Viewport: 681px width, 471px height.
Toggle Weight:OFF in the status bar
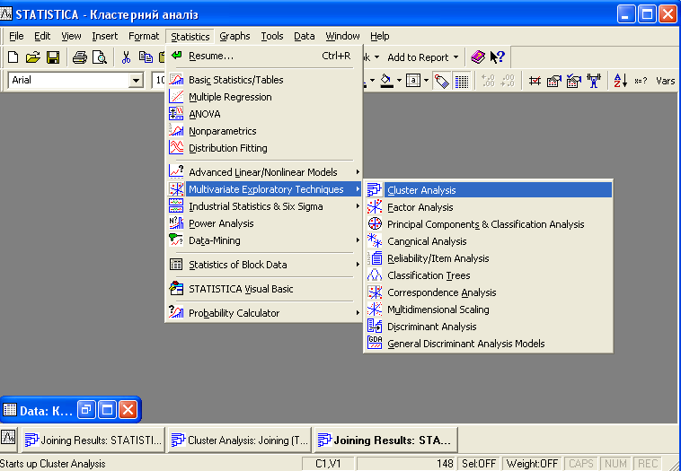(x=532, y=464)
